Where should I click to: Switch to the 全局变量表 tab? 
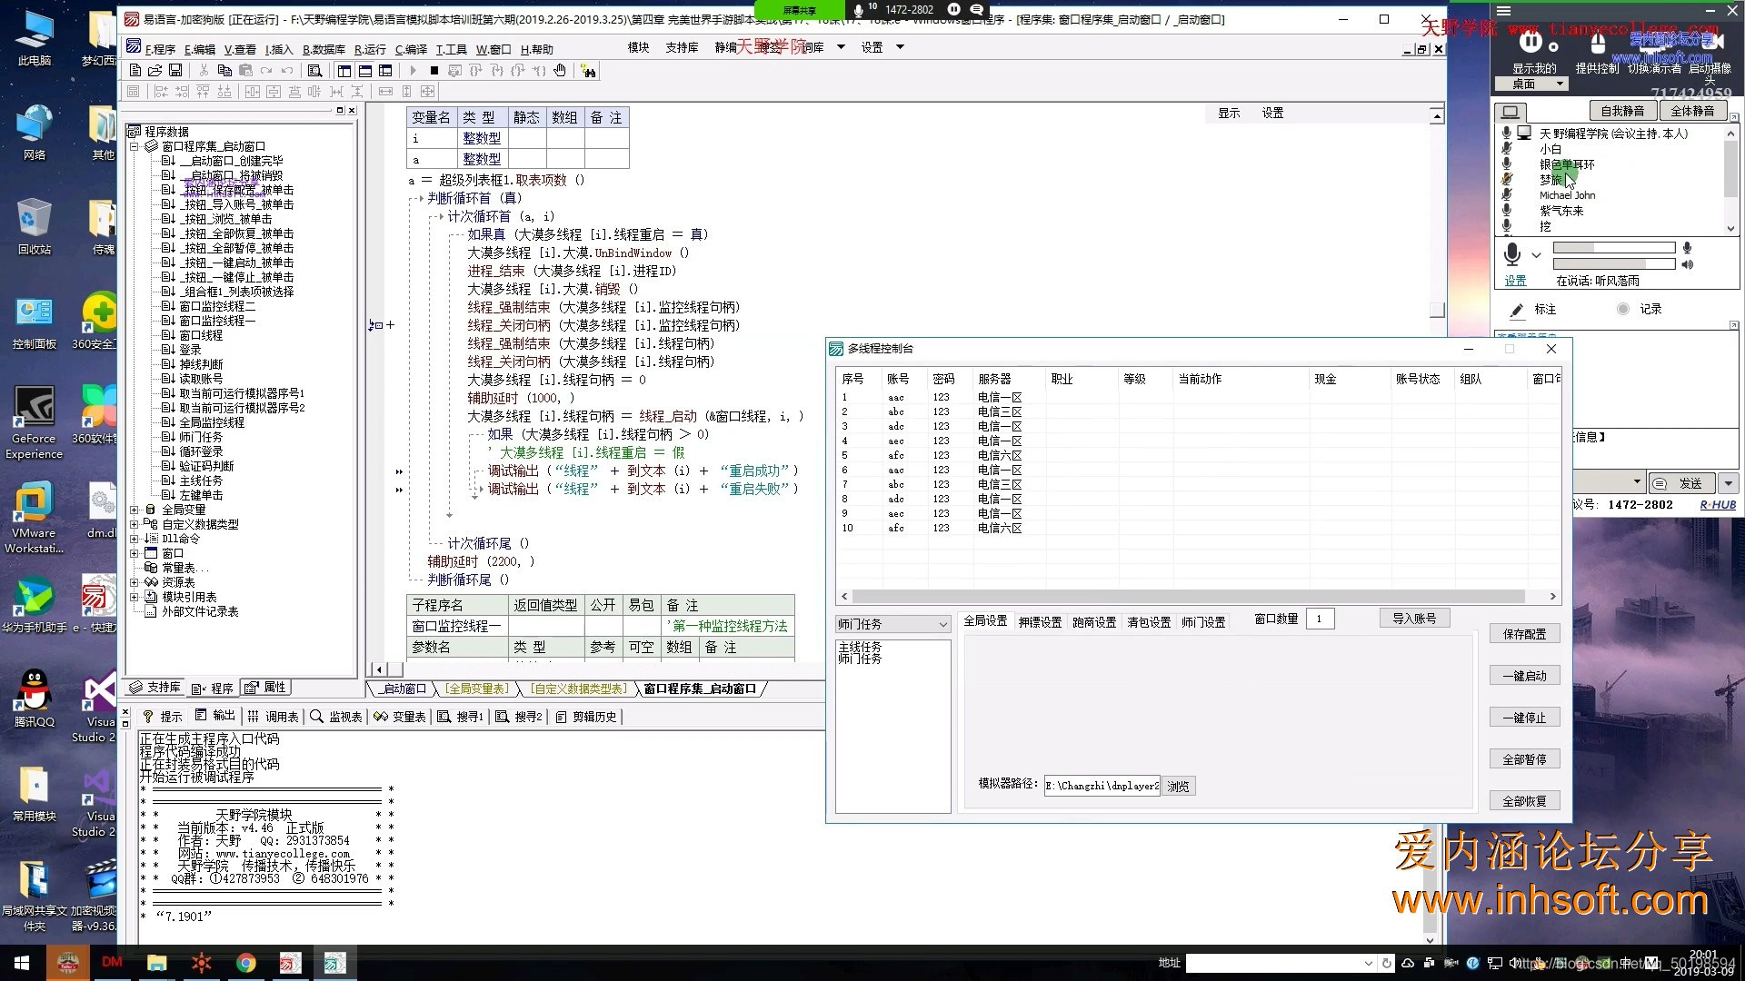(x=476, y=689)
